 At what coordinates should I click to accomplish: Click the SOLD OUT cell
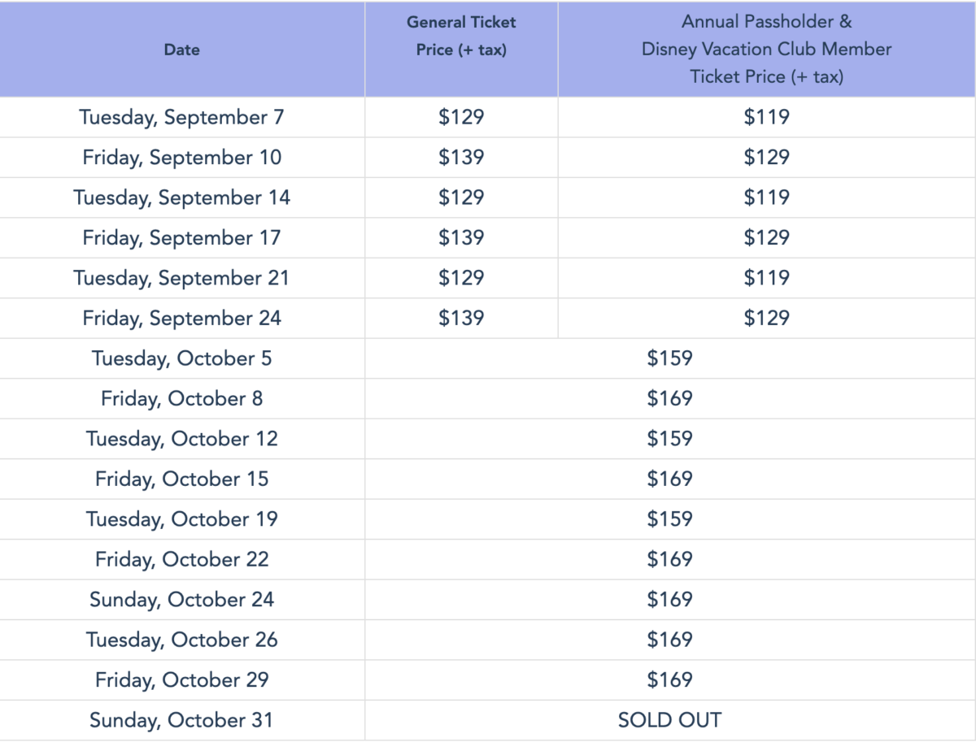669,720
